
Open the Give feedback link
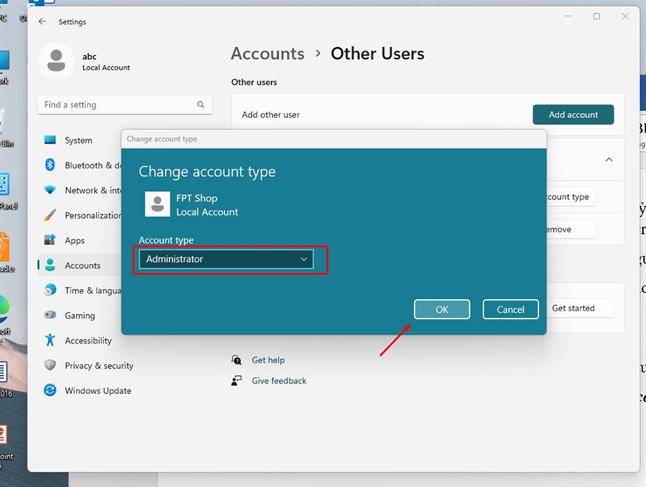point(279,381)
